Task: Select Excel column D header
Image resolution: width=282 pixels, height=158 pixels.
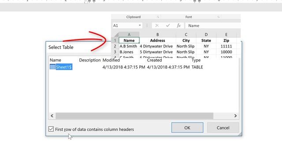Action: click(206, 34)
